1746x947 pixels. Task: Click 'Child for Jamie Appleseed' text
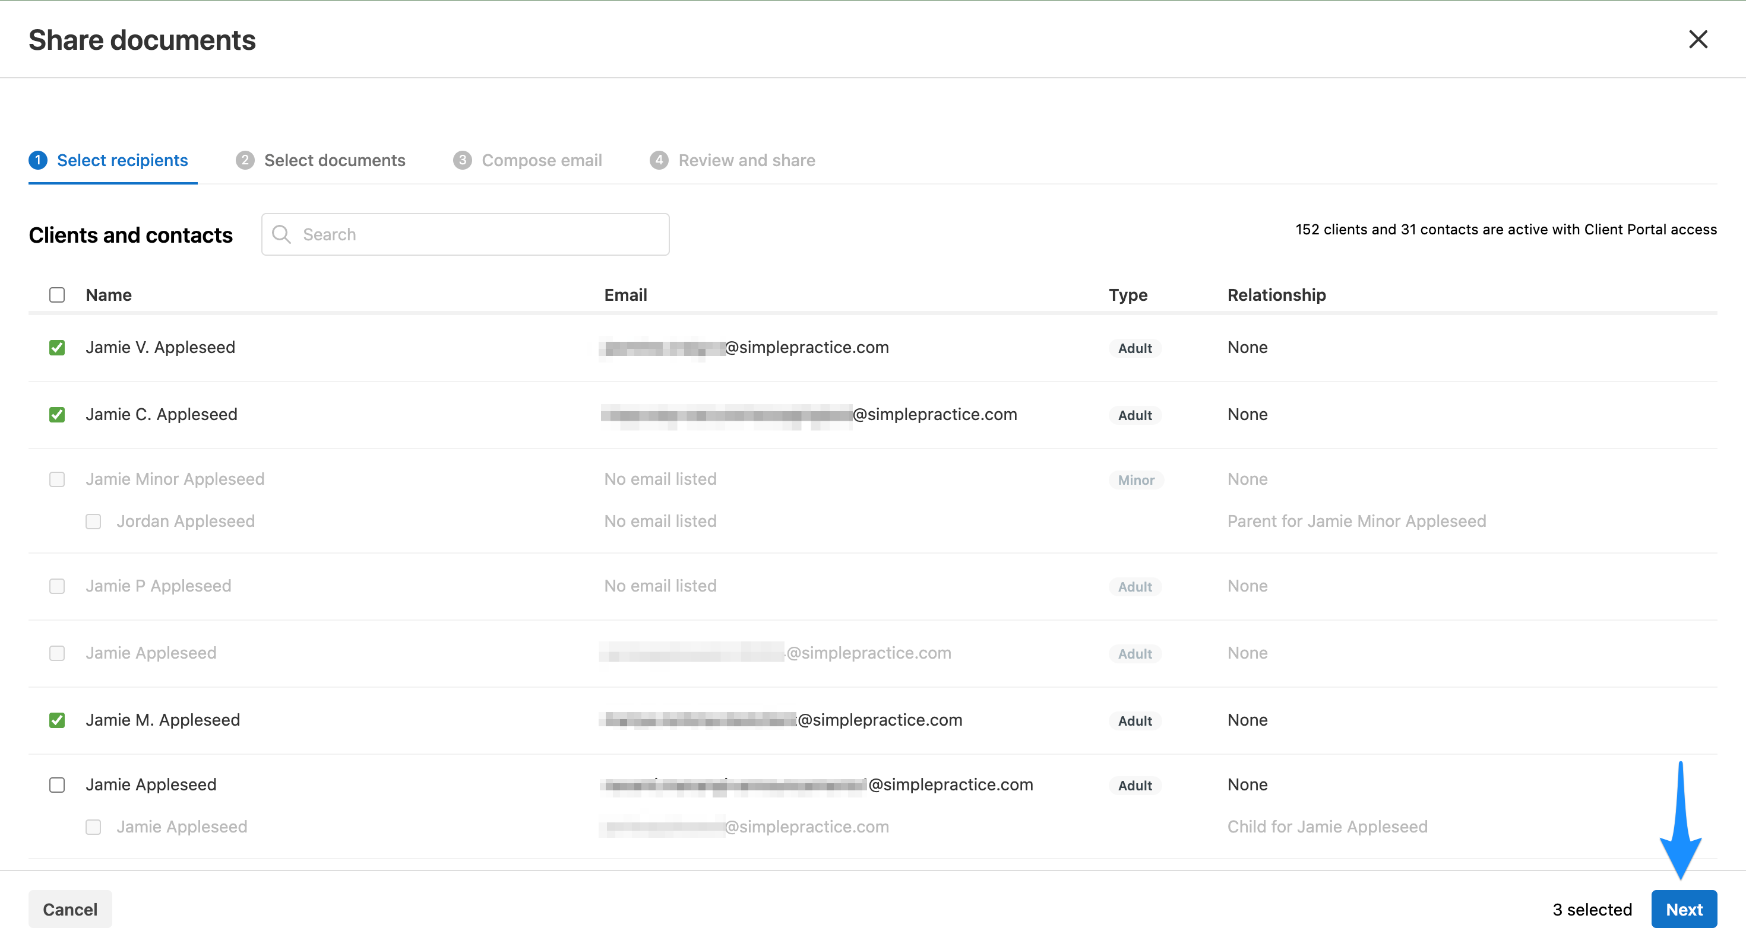point(1327,827)
